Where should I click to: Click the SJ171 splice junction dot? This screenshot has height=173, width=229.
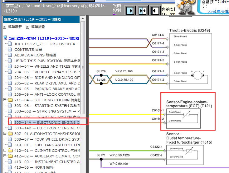coord(101,159)
